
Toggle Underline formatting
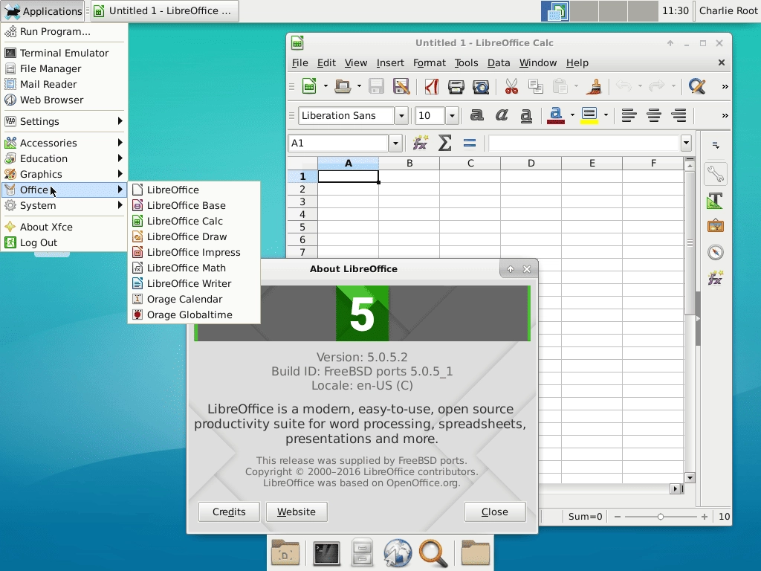[x=526, y=115]
